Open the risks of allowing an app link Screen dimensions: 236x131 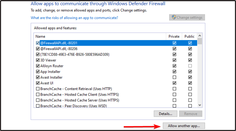74,18
